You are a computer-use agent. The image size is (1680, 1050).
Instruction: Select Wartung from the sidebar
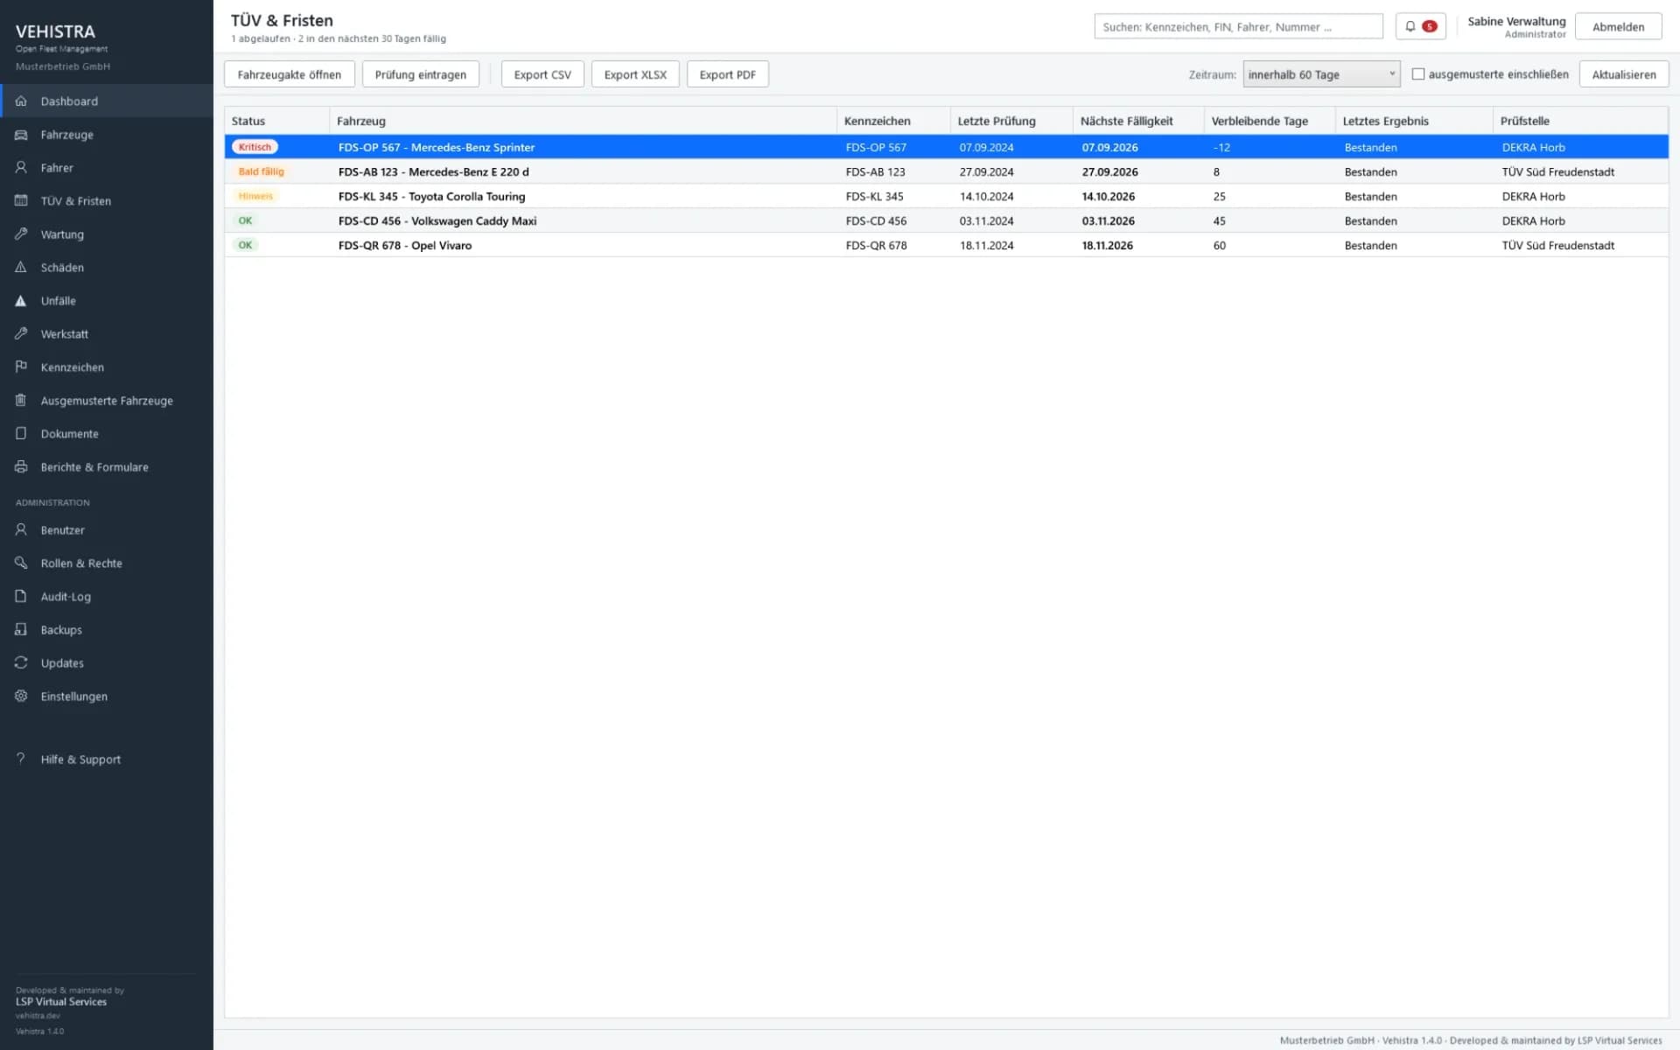(x=107, y=234)
